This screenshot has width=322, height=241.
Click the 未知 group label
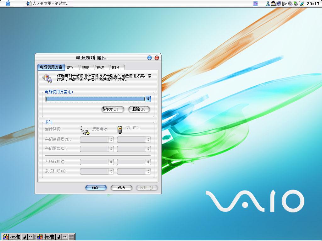coord(49,122)
